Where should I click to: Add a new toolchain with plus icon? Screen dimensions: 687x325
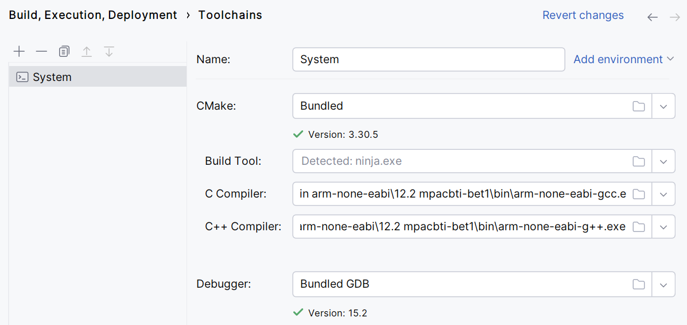point(19,52)
